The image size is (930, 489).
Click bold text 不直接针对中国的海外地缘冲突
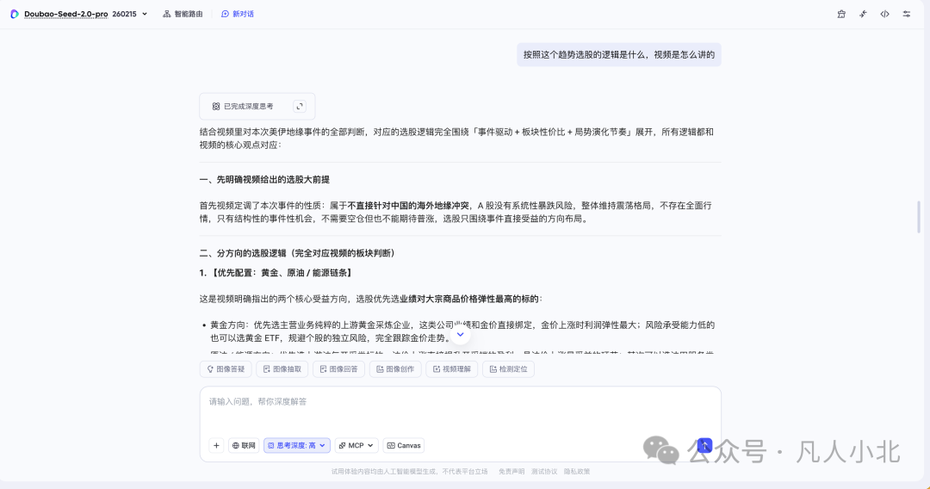click(408, 205)
